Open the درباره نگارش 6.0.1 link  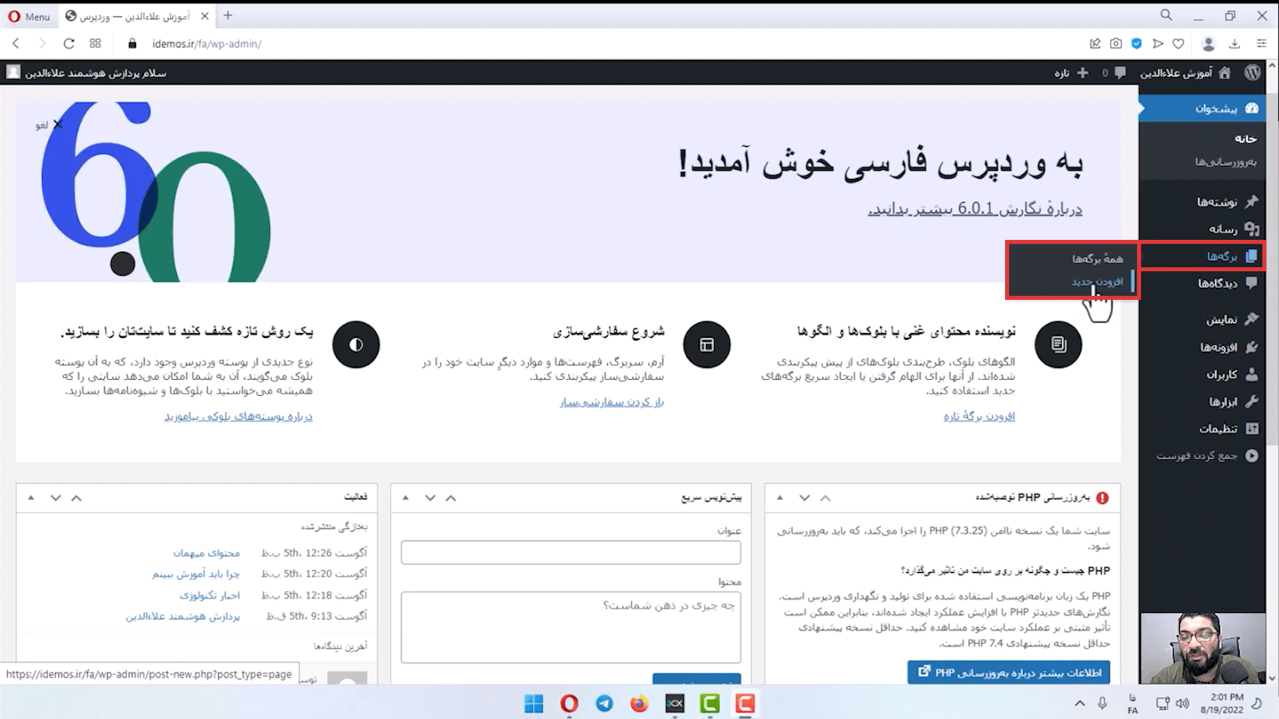974,209
